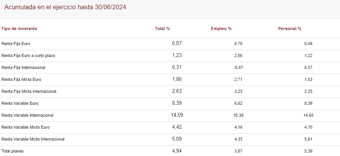
Task: Select the "Empleo %" column header
Action: [221, 29]
